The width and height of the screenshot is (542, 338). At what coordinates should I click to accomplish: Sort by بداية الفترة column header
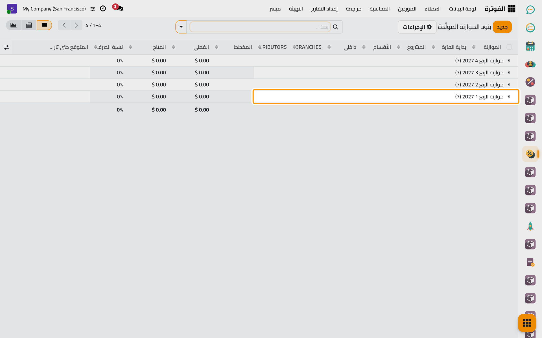[454, 47]
